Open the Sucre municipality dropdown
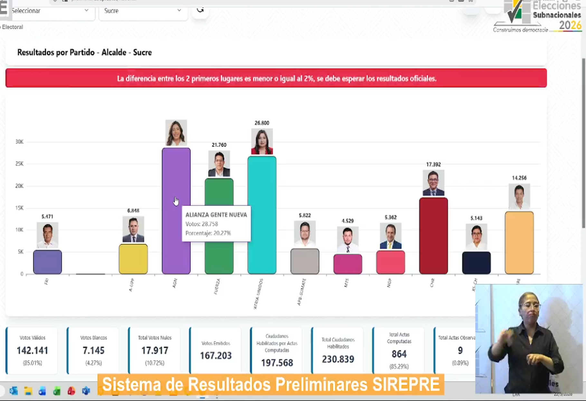Image resolution: width=586 pixels, height=401 pixels. tap(143, 11)
